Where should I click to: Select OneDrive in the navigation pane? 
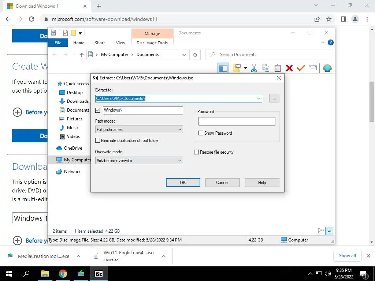(x=69, y=148)
